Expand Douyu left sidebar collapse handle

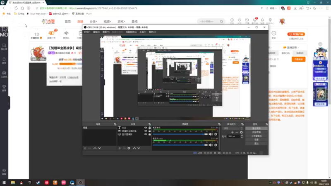(x=9, y=103)
